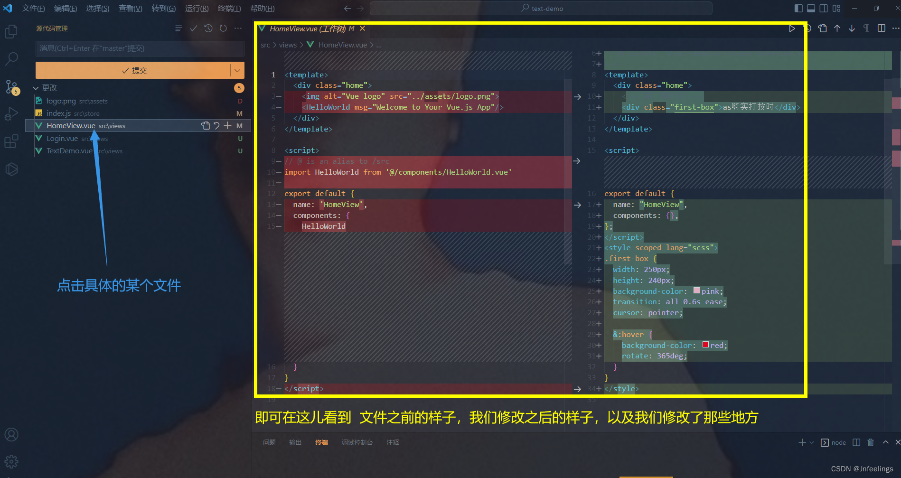The height and width of the screenshot is (478, 901).
Task: Select Login.vue in changes list
Action: (x=138, y=139)
